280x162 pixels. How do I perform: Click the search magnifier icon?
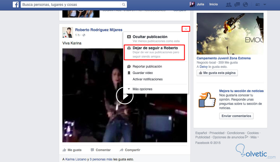click(x=124, y=5)
